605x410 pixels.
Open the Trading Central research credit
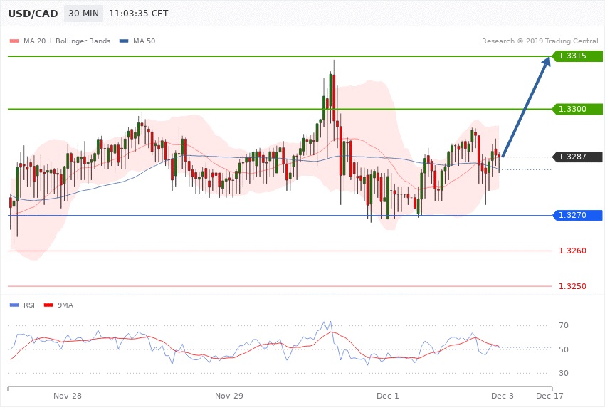(540, 41)
